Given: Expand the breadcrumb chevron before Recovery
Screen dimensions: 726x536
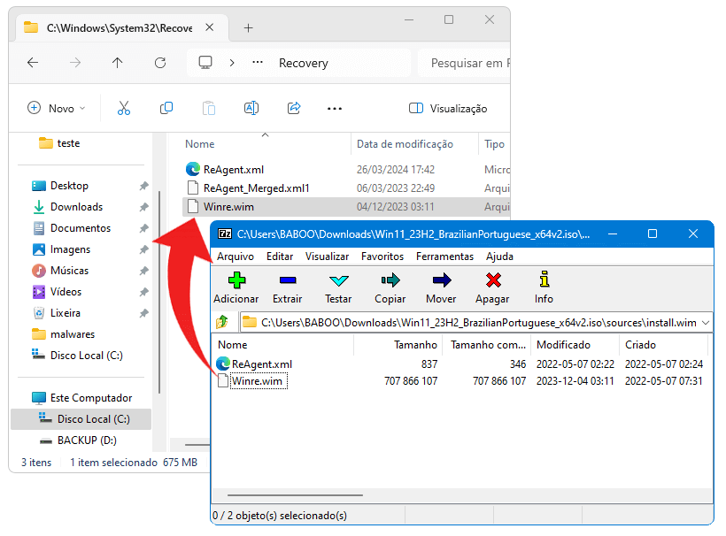Looking at the screenshot, I should click(x=232, y=63).
